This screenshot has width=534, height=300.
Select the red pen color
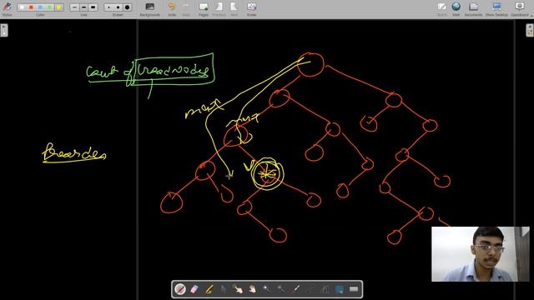tap(31, 7)
